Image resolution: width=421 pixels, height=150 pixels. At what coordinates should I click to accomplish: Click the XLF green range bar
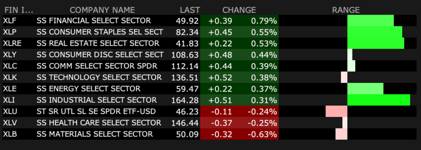click(x=370, y=21)
